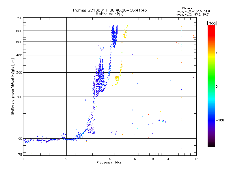Click the black bottom of the colorbar
The image size is (231, 173).
[x=211, y=145]
